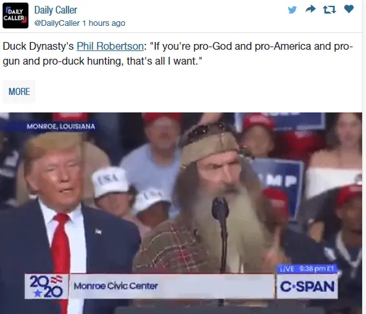Click the Monroe Civic Center caption bar
This screenshot has height=314, width=366.
tap(172, 286)
